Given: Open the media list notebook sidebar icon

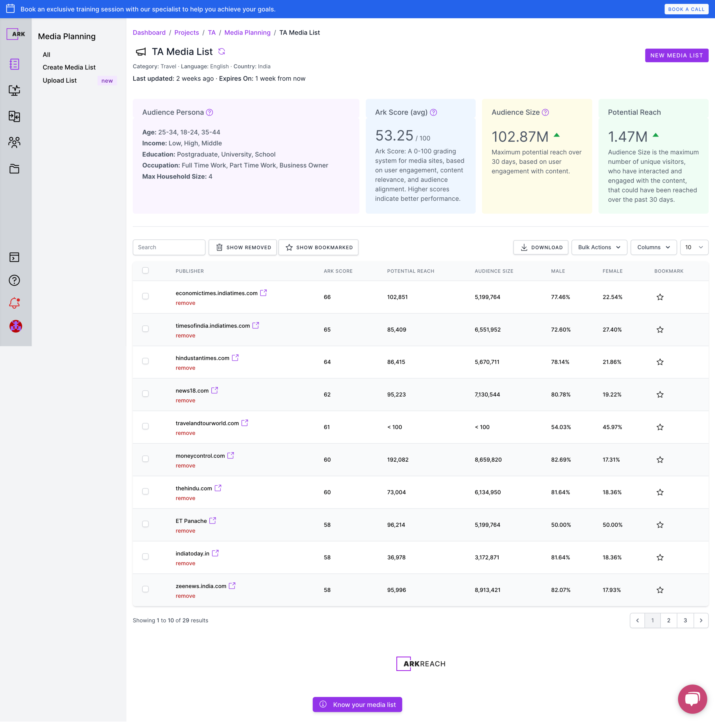Looking at the screenshot, I should 15,64.
